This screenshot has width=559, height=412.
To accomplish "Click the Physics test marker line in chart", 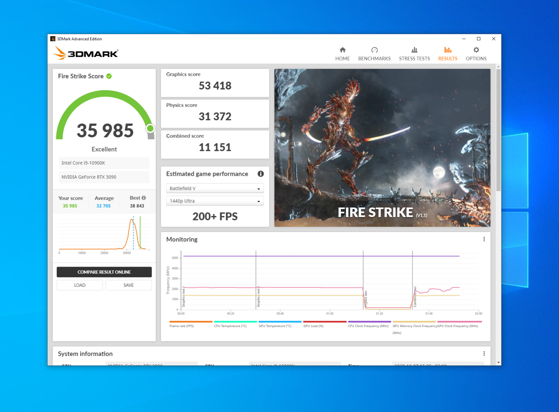I will point(363,280).
